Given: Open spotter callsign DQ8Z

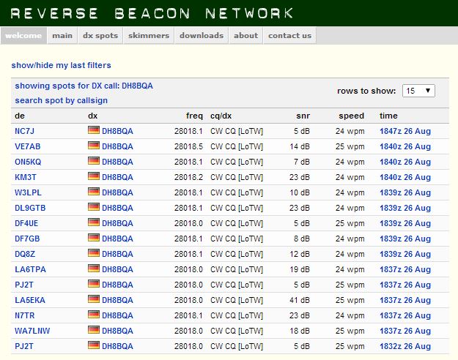Looking at the screenshot, I should tap(25, 254).
